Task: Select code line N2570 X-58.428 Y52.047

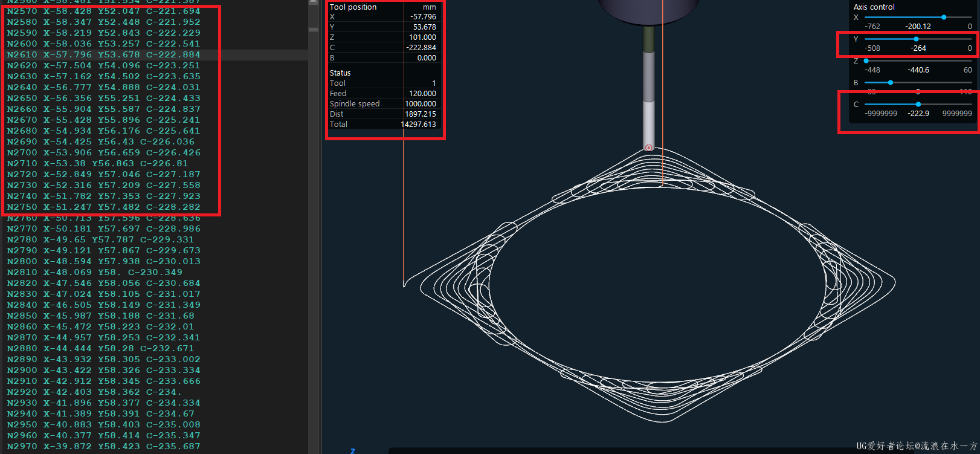Action: [x=103, y=11]
